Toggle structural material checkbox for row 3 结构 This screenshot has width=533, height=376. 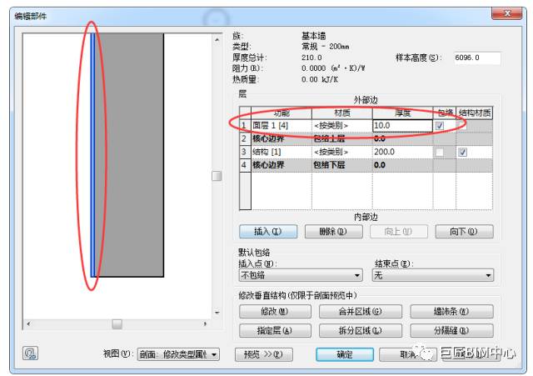[462, 152]
